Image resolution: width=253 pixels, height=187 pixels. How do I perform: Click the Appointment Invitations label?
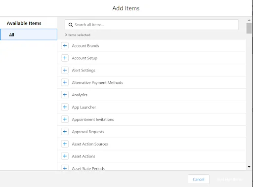tap(93, 119)
